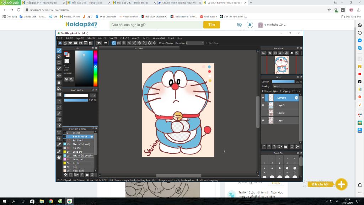Image resolution: width=364 pixels, height=205 pixels.
Task: Hide Layer1 visibility dot
Action: pyautogui.click(x=263, y=120)
